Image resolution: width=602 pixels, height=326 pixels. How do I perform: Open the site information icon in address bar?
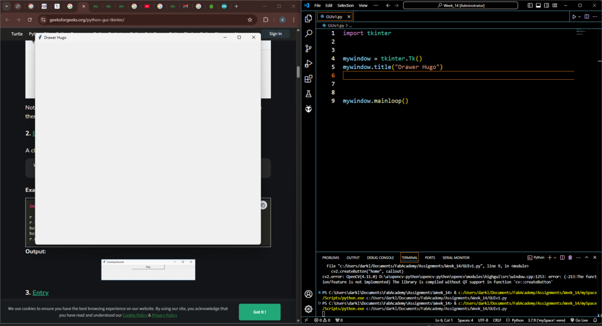43,20
